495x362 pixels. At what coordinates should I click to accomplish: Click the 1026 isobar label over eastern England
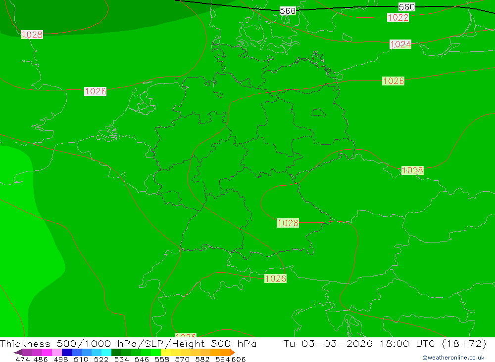click(96, 91)
